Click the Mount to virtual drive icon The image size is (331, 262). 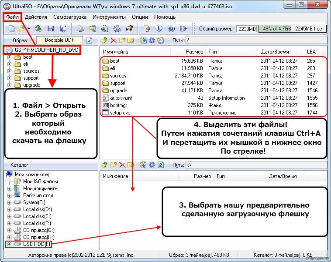click(x=117, y=29)
